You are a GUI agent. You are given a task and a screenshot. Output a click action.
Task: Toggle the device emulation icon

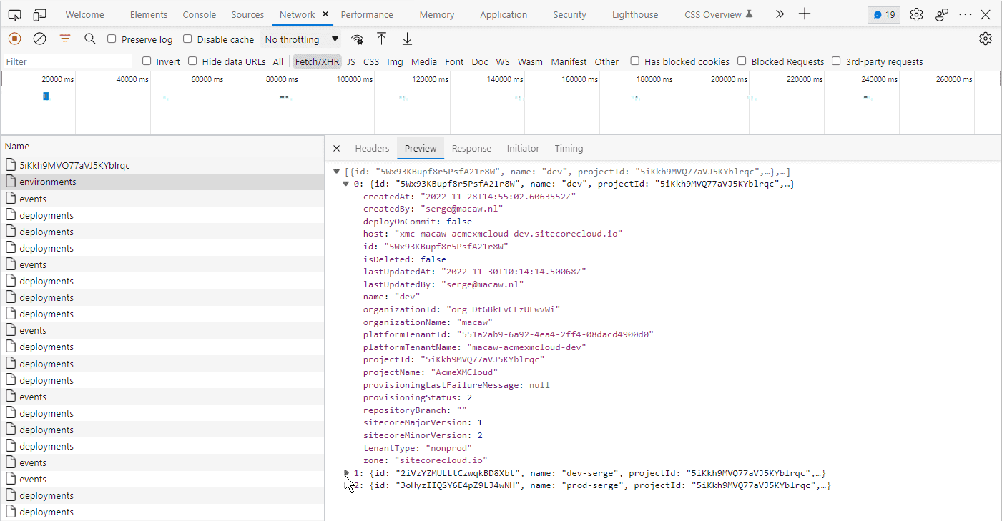coord(39,14)
